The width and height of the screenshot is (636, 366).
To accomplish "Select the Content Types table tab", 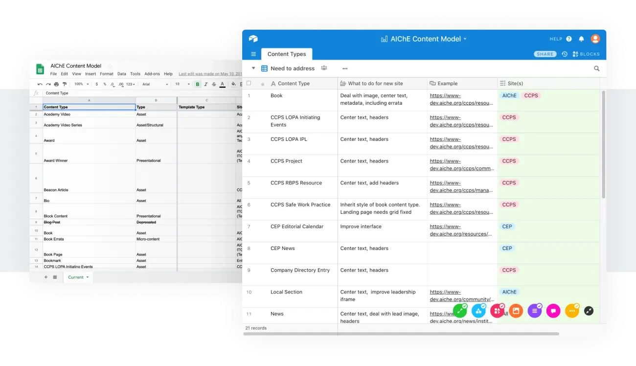I will pyautogui.click(x=287, y=54).
